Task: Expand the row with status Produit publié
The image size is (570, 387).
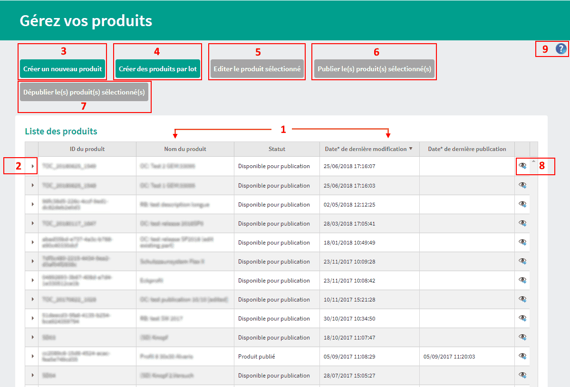Action: [32, 356]
